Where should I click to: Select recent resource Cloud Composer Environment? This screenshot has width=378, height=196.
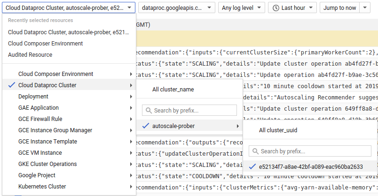click(46, 44)
